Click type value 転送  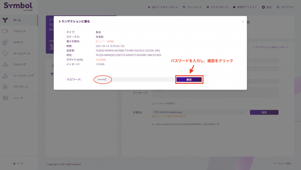98,32
